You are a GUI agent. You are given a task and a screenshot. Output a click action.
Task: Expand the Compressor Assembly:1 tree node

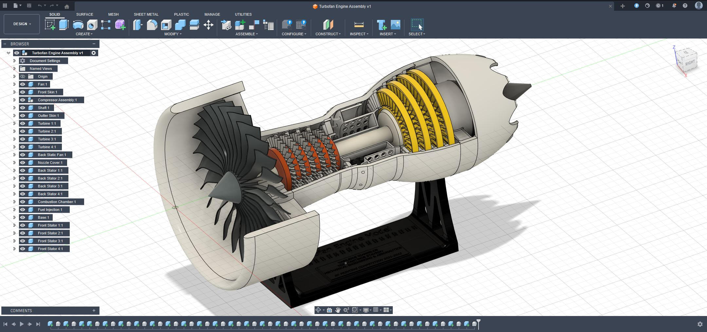click(14, 100)
